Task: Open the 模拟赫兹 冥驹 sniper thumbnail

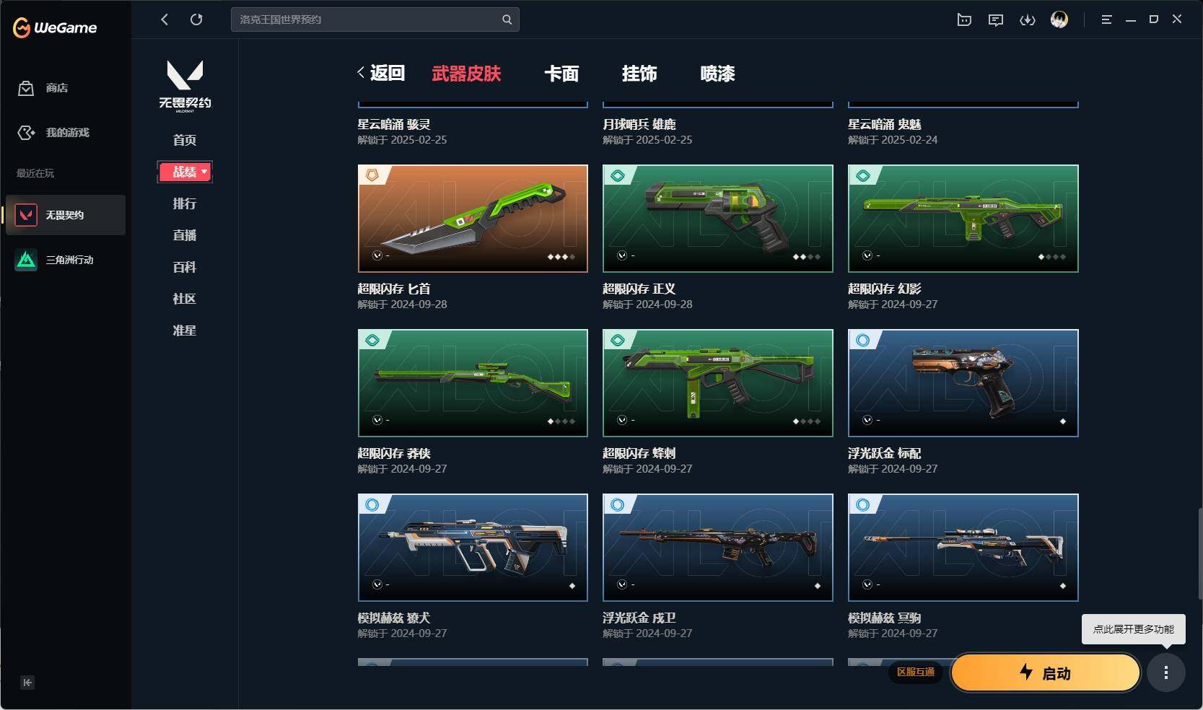Action: tap(963, 548)
